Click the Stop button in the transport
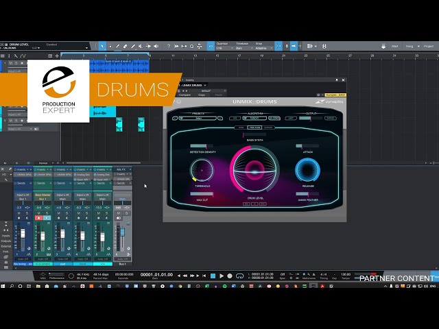 tap(213, 276)
